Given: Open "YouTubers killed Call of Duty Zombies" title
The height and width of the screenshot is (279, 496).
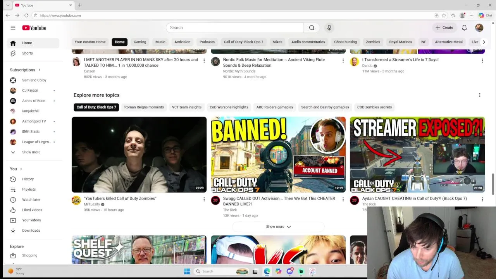Looking at the screenshot, I should click(120, 198).
